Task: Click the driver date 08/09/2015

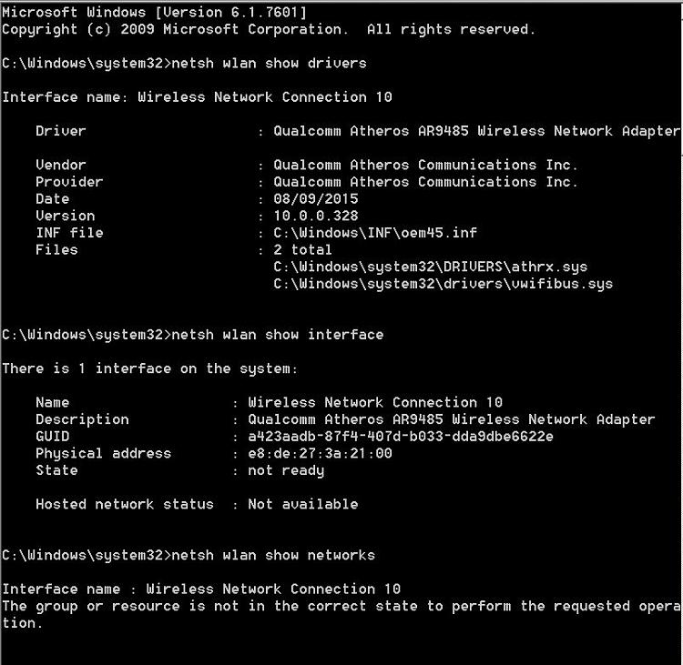Action: point(316,199)
